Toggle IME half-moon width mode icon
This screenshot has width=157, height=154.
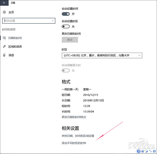(x=147, y=151)
